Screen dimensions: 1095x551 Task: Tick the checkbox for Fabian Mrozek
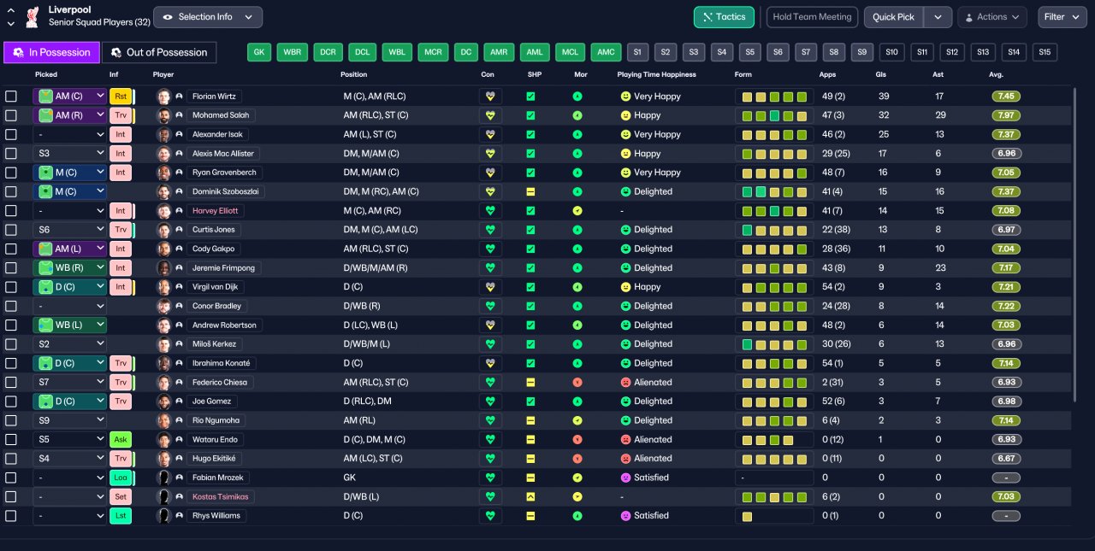(11, 478)
